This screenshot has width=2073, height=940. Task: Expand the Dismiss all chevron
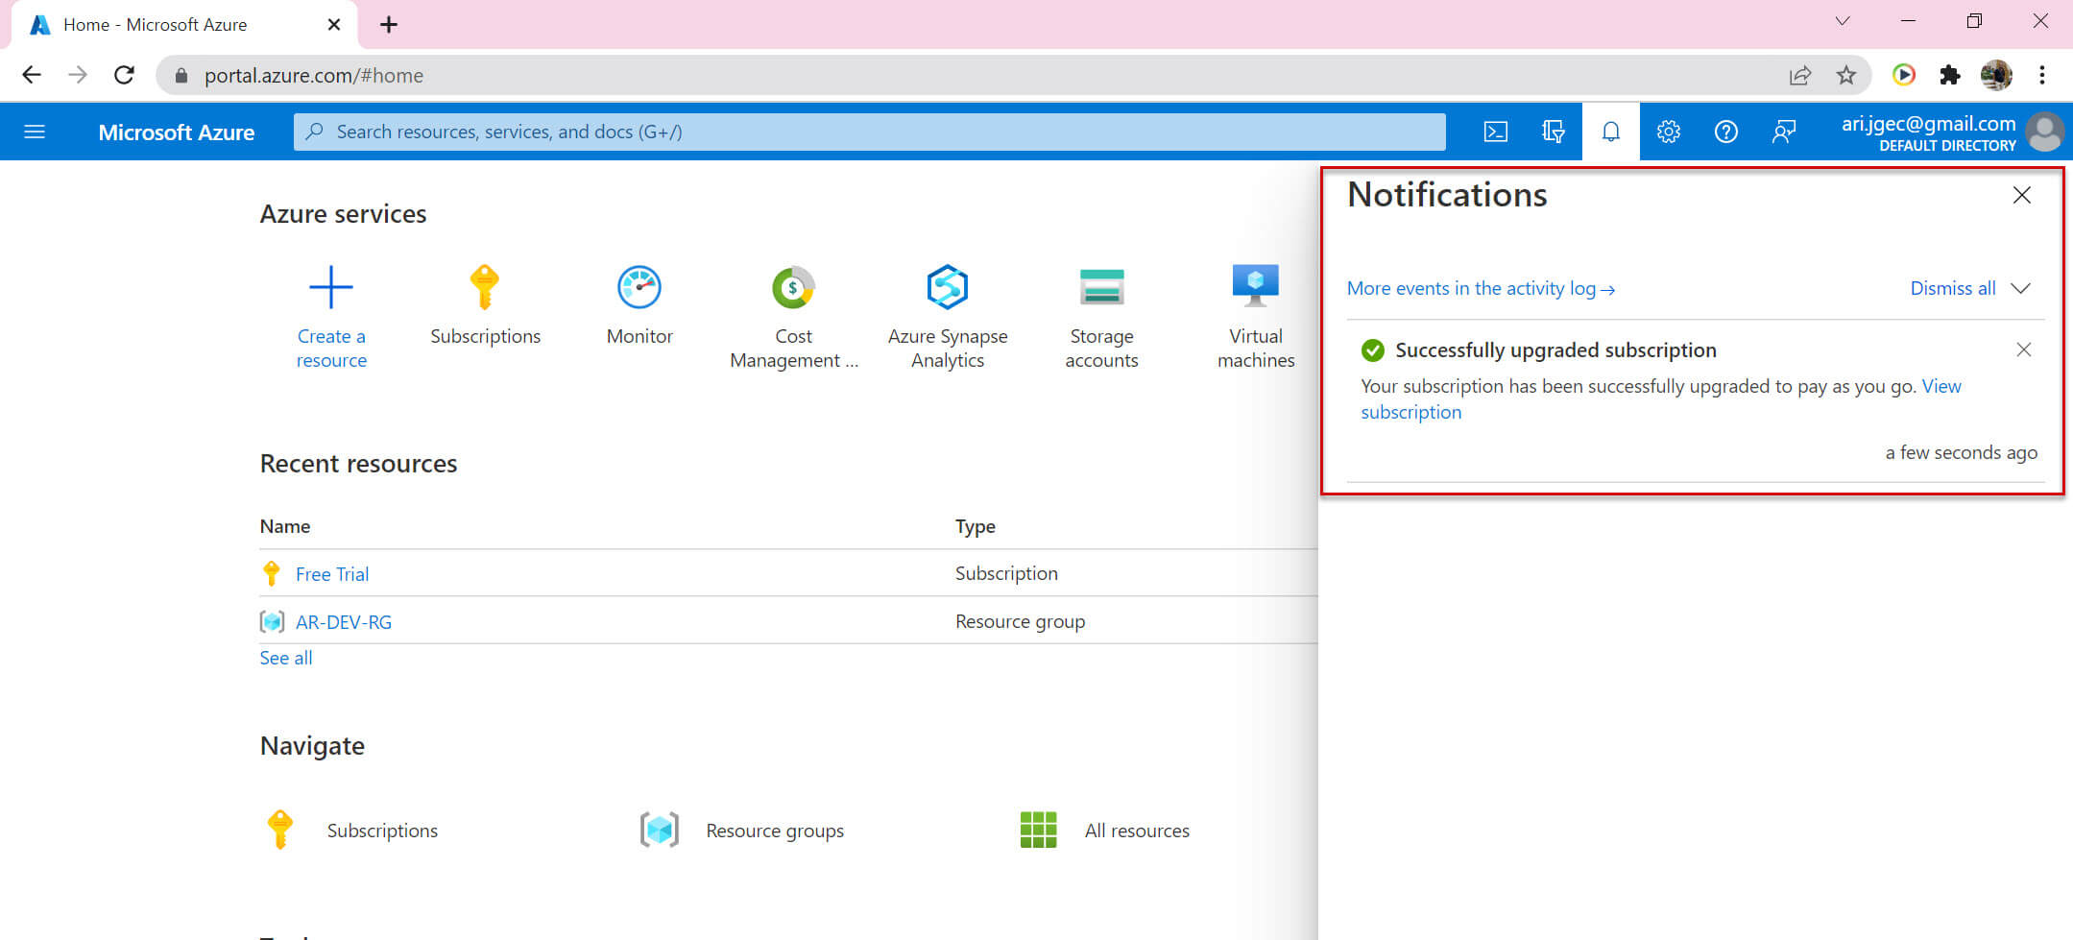tap(2020, 288)
